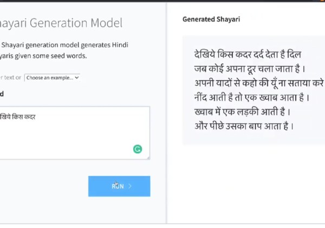Click the empty area of seed textbox
Image resolution: width=325 pixels, height=228 pixels.
75,137
